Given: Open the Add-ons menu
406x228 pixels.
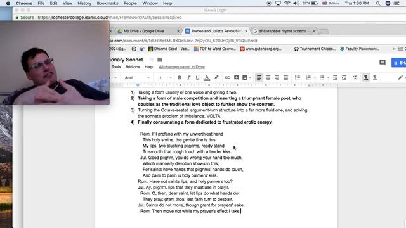Looking at the screenshot, I should pos(133,67).
